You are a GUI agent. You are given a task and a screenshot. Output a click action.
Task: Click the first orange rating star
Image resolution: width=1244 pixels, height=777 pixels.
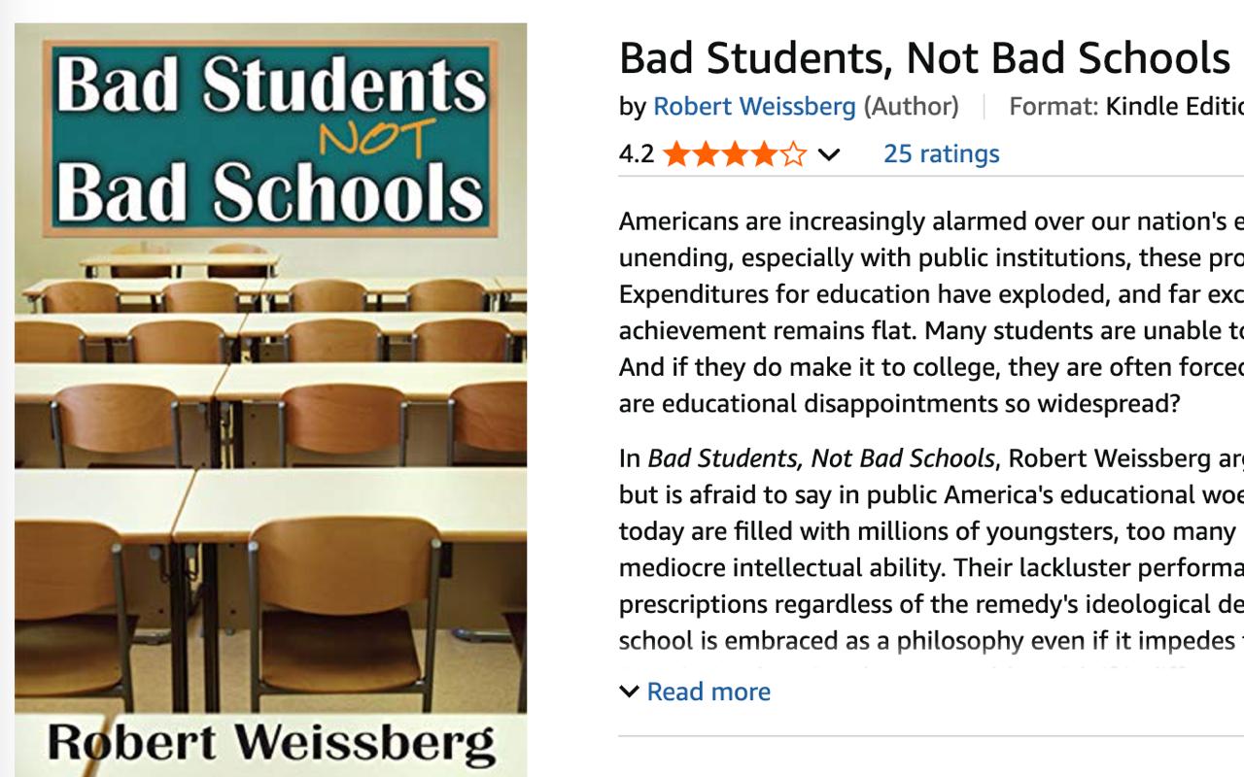pos(675,154)
